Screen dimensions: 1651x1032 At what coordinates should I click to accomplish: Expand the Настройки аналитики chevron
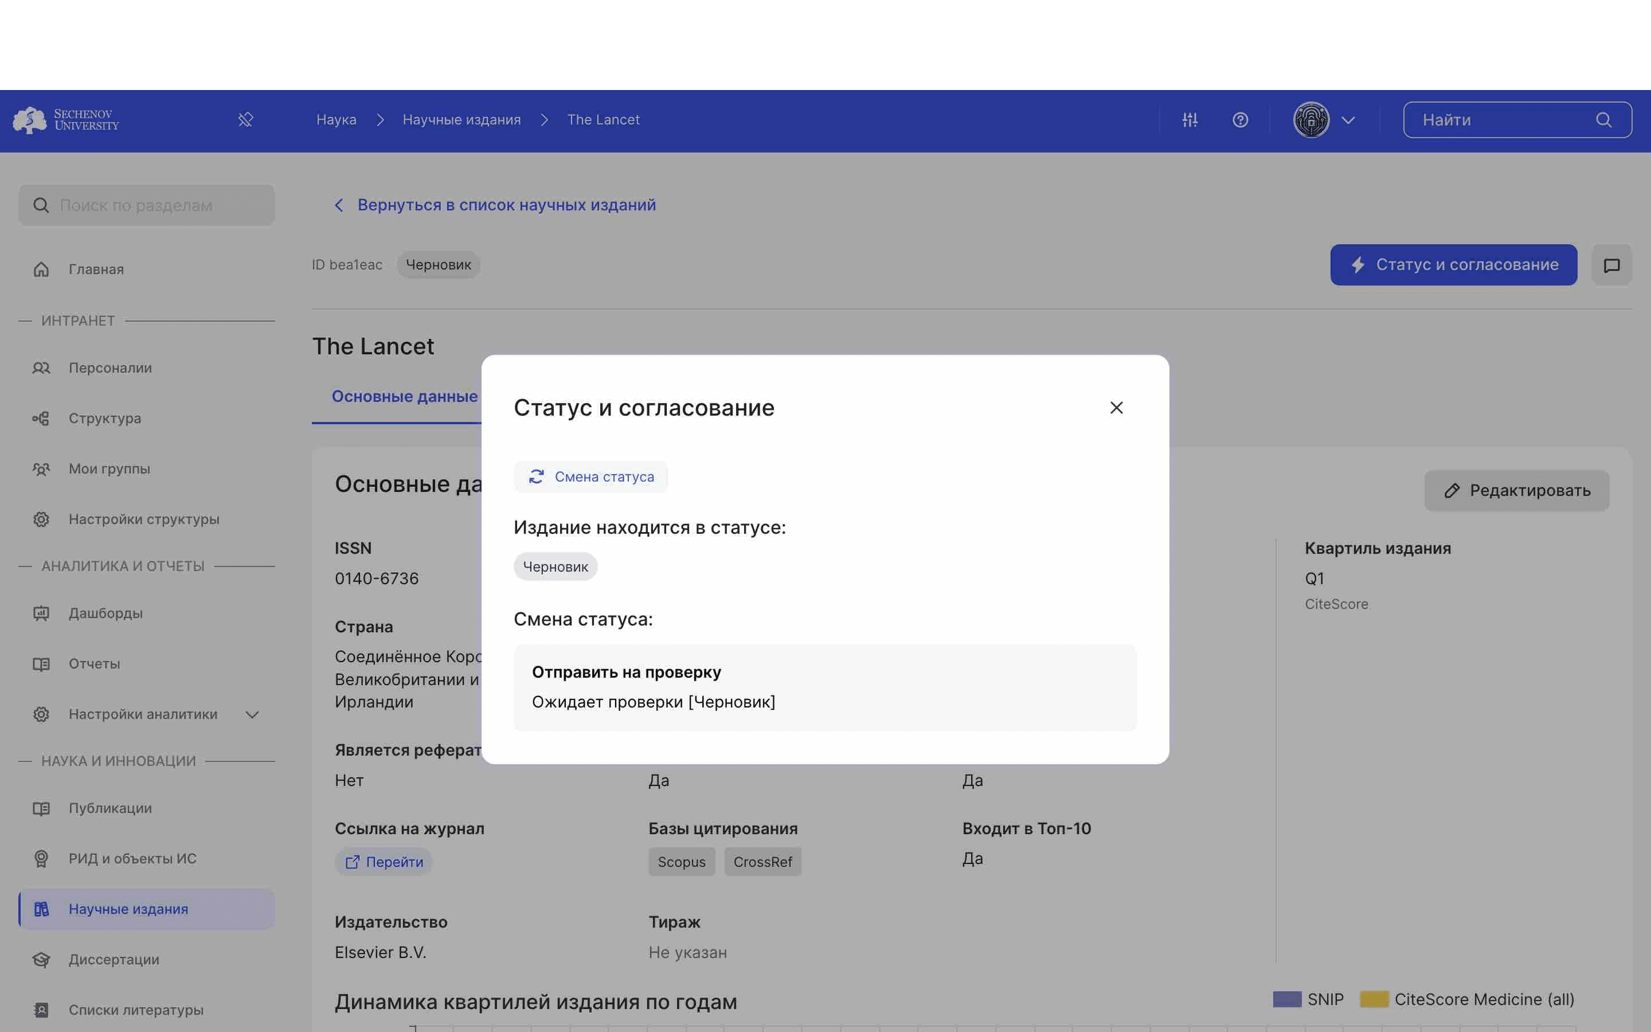(x=252, y=714)
